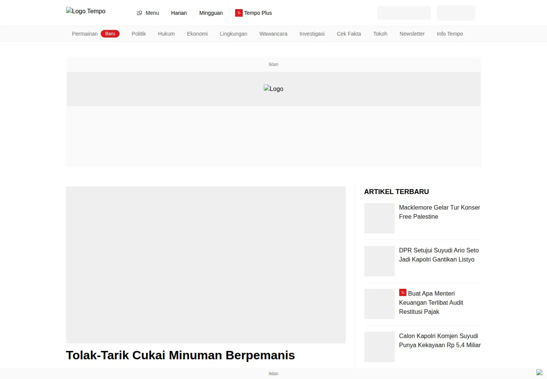Screen dimensions: 547x379
Task: Click the Iklan label in the bottom bar
Action: pyautogui.click(x=273, y=374)
